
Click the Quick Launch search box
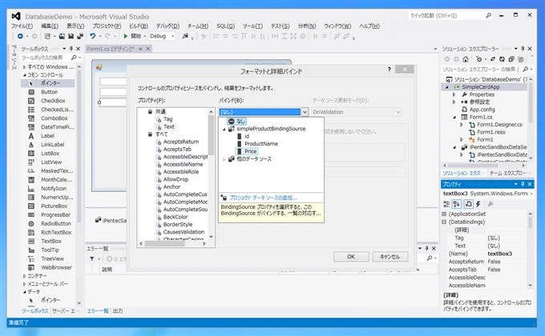pyautogui.click(x=446, y=15)
